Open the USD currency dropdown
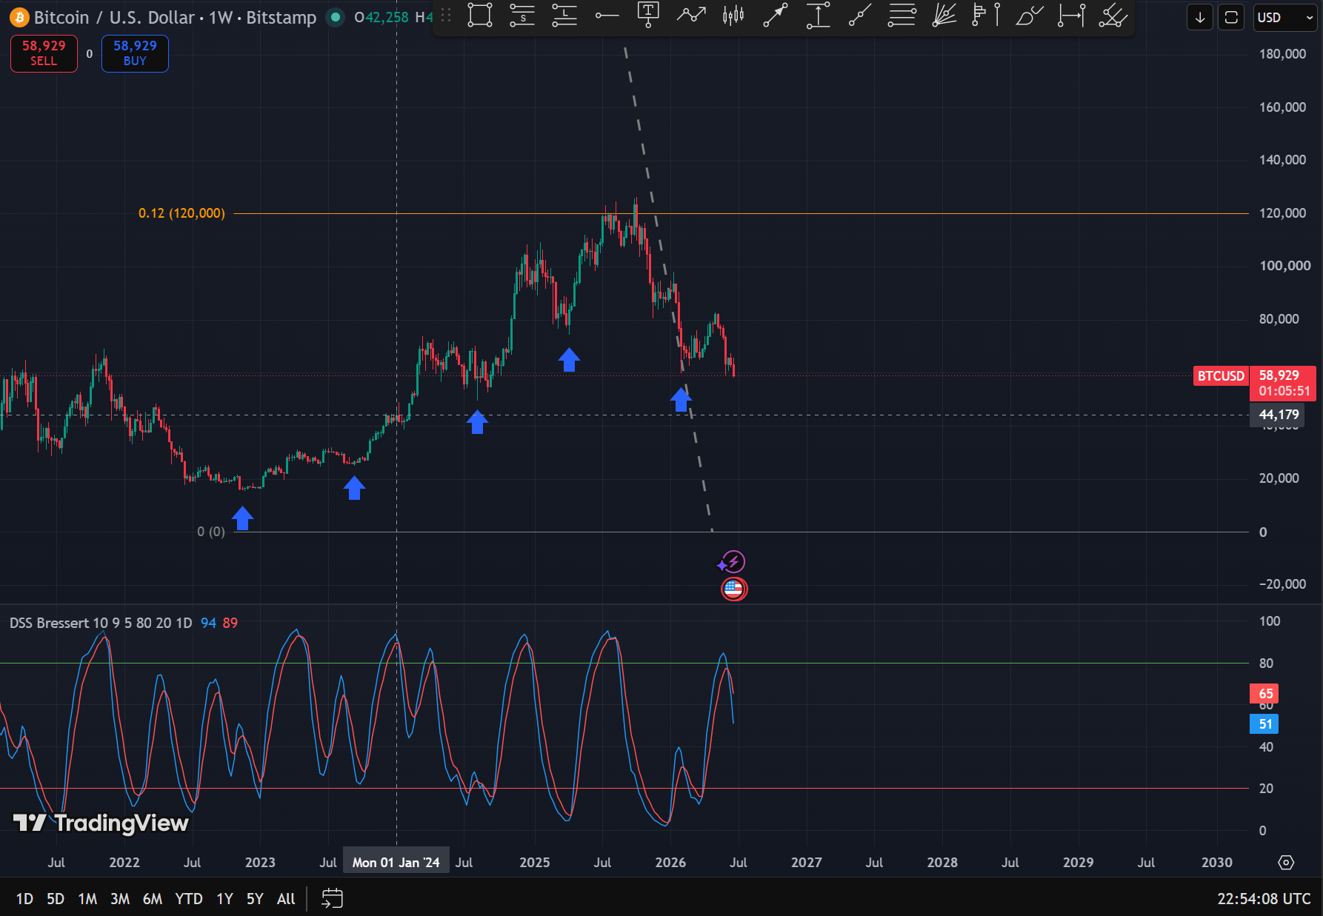Screen dimensions: 1323x916 pyautogui.click(x=1284, y=18)
